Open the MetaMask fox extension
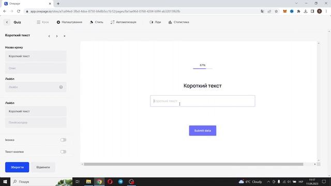Image resolution: width=331 pixels, height=186 pixels. pyautogui.click(x=285, y=11)
